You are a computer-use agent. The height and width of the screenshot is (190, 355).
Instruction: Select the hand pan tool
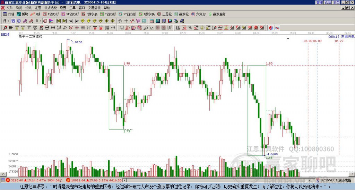tap(120, 21)
